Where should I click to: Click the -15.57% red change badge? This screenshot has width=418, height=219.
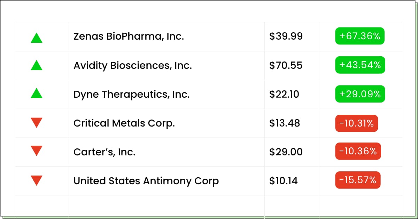[x=358, y=180]
